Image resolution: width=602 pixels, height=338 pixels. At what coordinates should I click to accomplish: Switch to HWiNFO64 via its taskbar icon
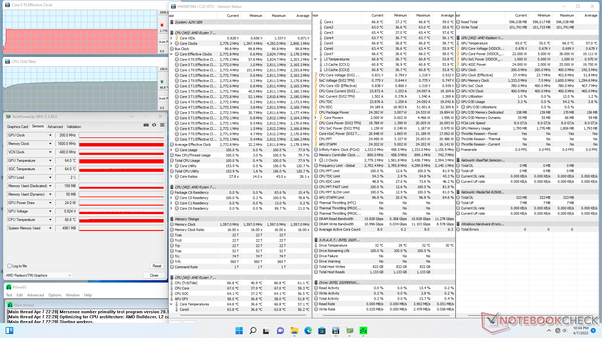(x=335, y=330)
